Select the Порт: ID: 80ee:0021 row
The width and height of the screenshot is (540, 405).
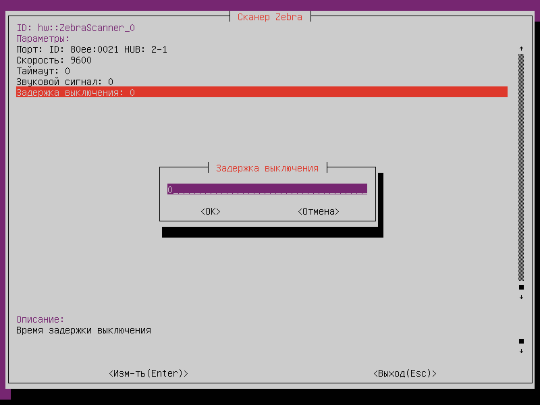click(x=92, y=49)
